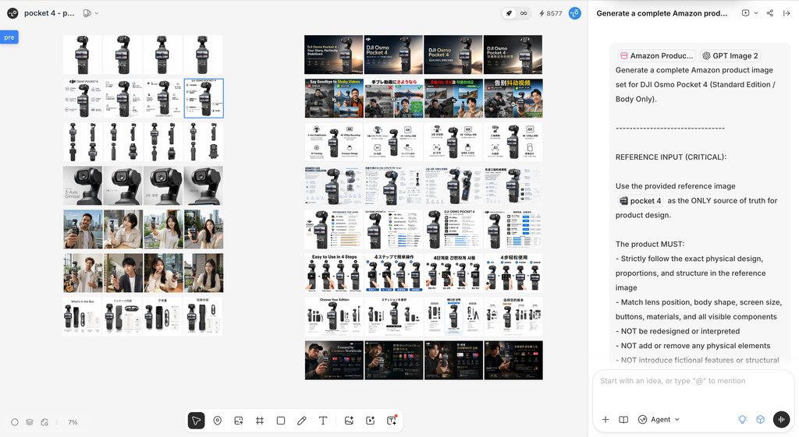Select the location pin marker tool
Screen dimensions: 799x437
point(217,421)
